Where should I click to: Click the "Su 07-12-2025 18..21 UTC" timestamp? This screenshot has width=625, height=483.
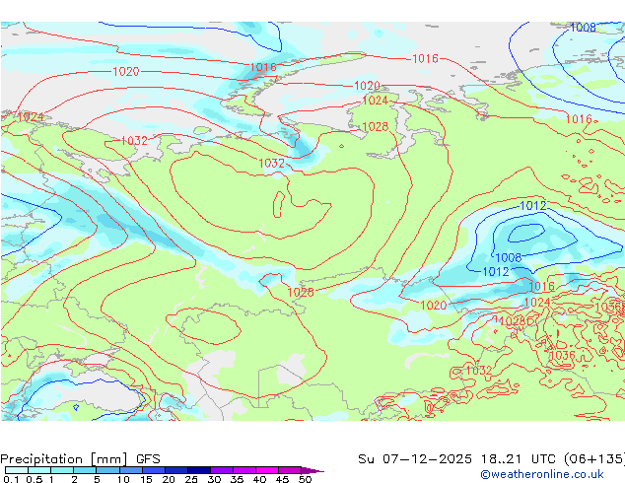[456, 459]
